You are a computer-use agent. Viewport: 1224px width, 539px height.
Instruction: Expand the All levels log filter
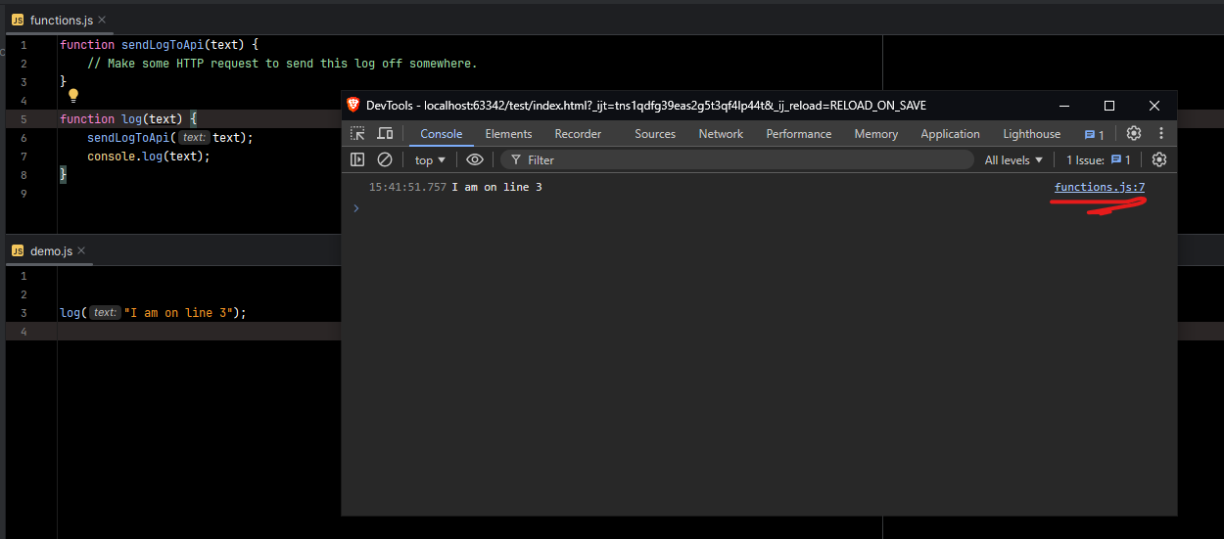coord(1013,159)
